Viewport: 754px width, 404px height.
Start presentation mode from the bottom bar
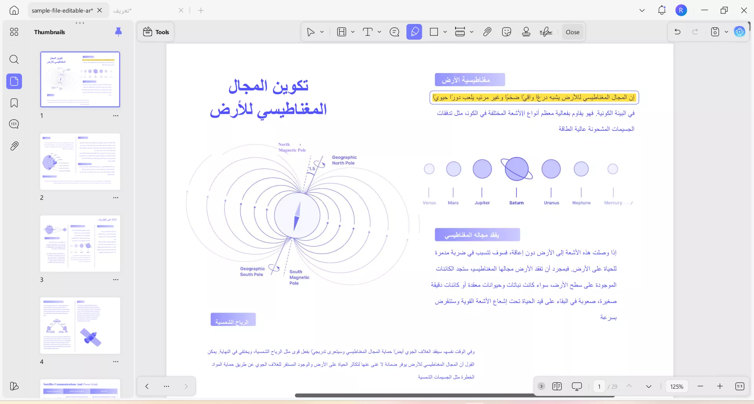tap(576, 386)
